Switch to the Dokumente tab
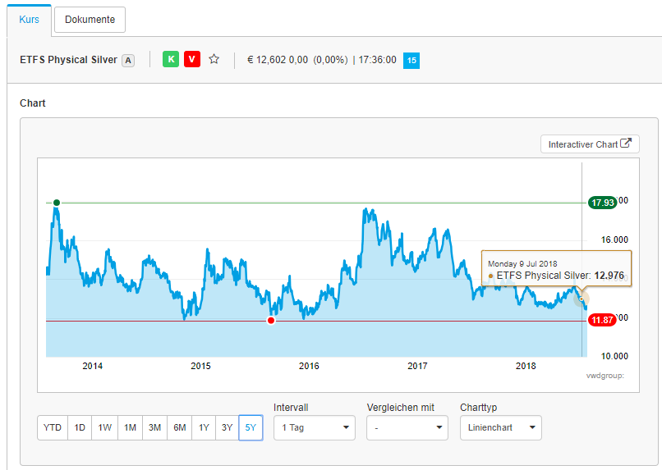The image size is (662, 470). [x=90, y=19]
